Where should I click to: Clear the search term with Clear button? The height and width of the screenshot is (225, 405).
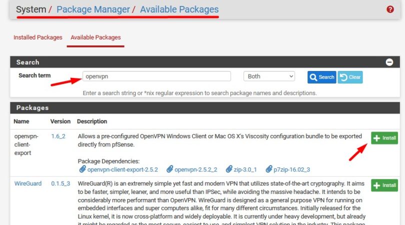click(x=350, y=77)
